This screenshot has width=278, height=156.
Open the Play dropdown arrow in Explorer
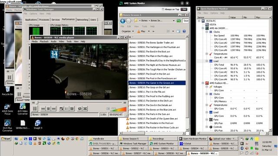click(x=149, y=31)
